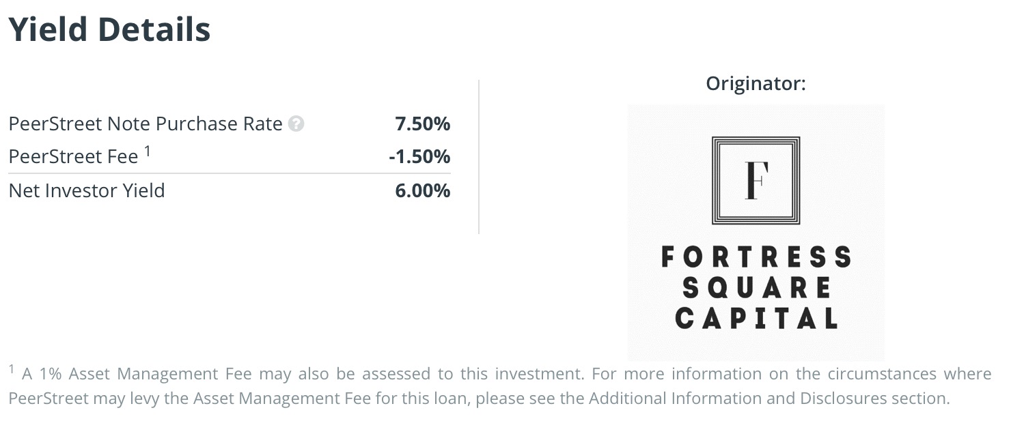Open the Fortress Square Capital logo image
The image size is (1011, 434).
[756, 232]
